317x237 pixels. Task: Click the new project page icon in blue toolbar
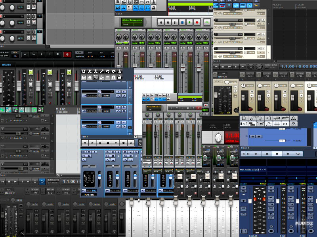pos(84,71)
